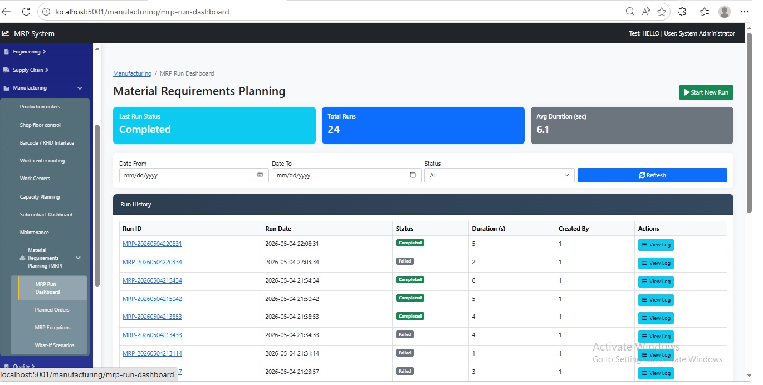Click the Date From input field
This screenshot has height=385, width=763.
coord(194,175)
